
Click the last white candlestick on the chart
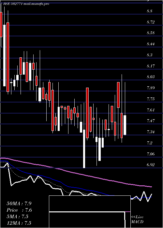pos(125,125)
